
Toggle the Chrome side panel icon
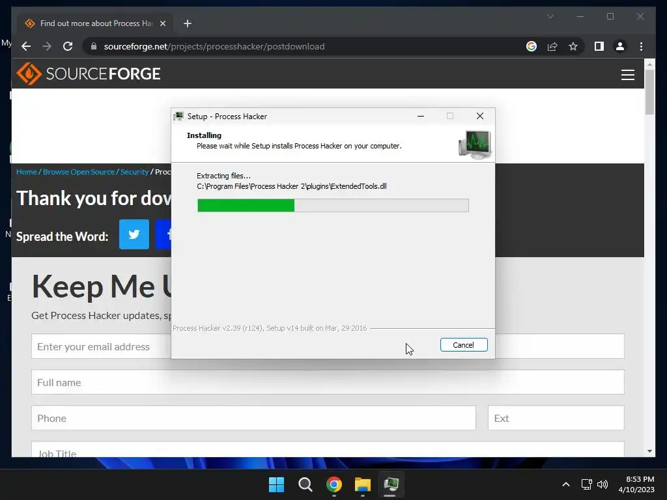pyautogui.click(x=599, y=46)
